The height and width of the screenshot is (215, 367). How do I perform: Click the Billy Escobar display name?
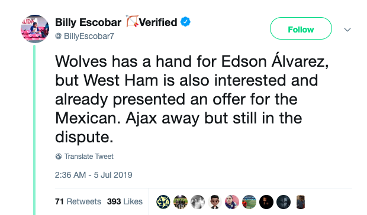(88, 22)
